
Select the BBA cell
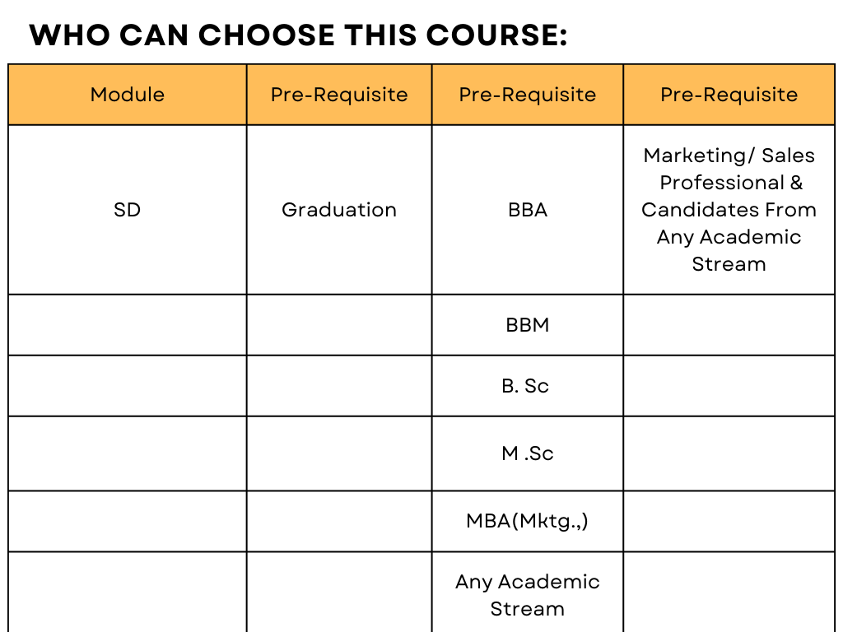528,210
